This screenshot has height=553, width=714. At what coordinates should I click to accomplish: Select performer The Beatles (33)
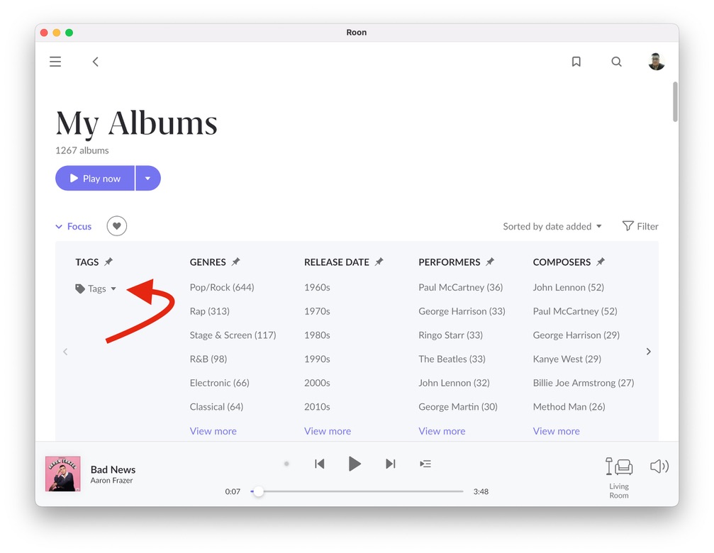point(452,359)
